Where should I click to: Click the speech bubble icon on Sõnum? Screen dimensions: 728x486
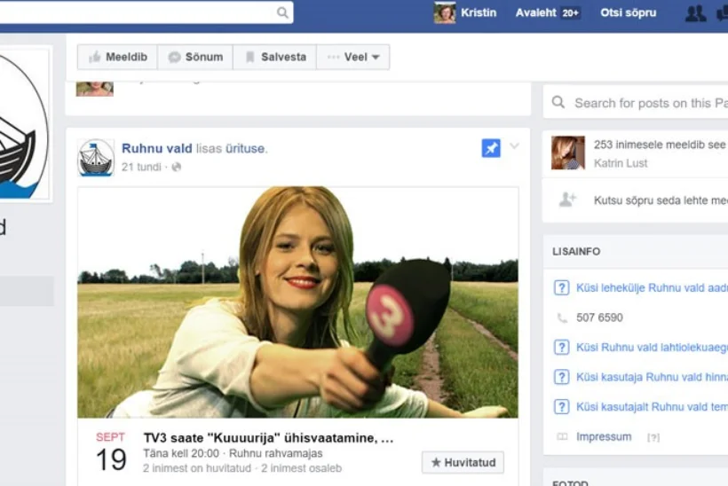[175, 57]
